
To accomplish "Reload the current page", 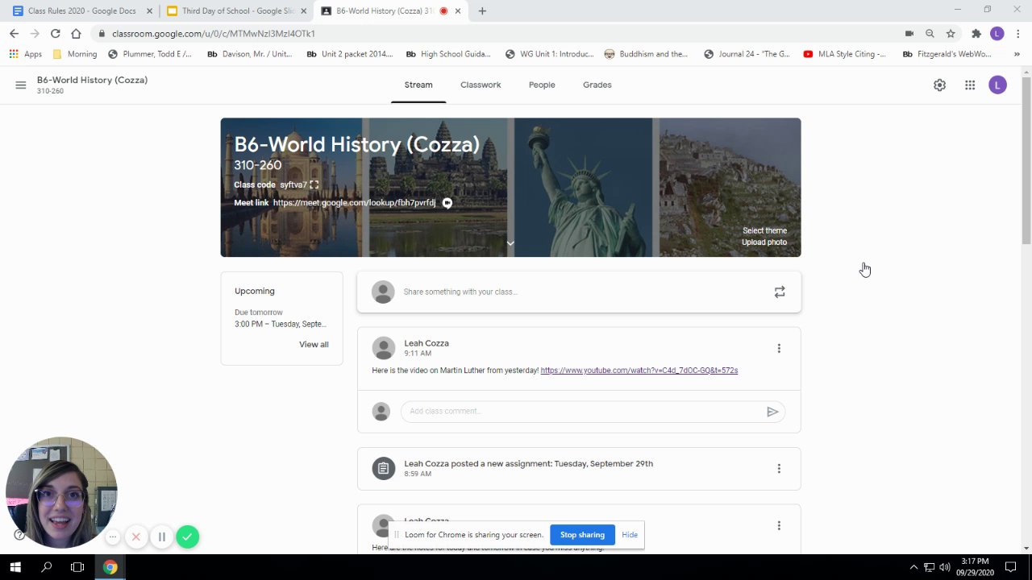I will [x=55, y=34].
